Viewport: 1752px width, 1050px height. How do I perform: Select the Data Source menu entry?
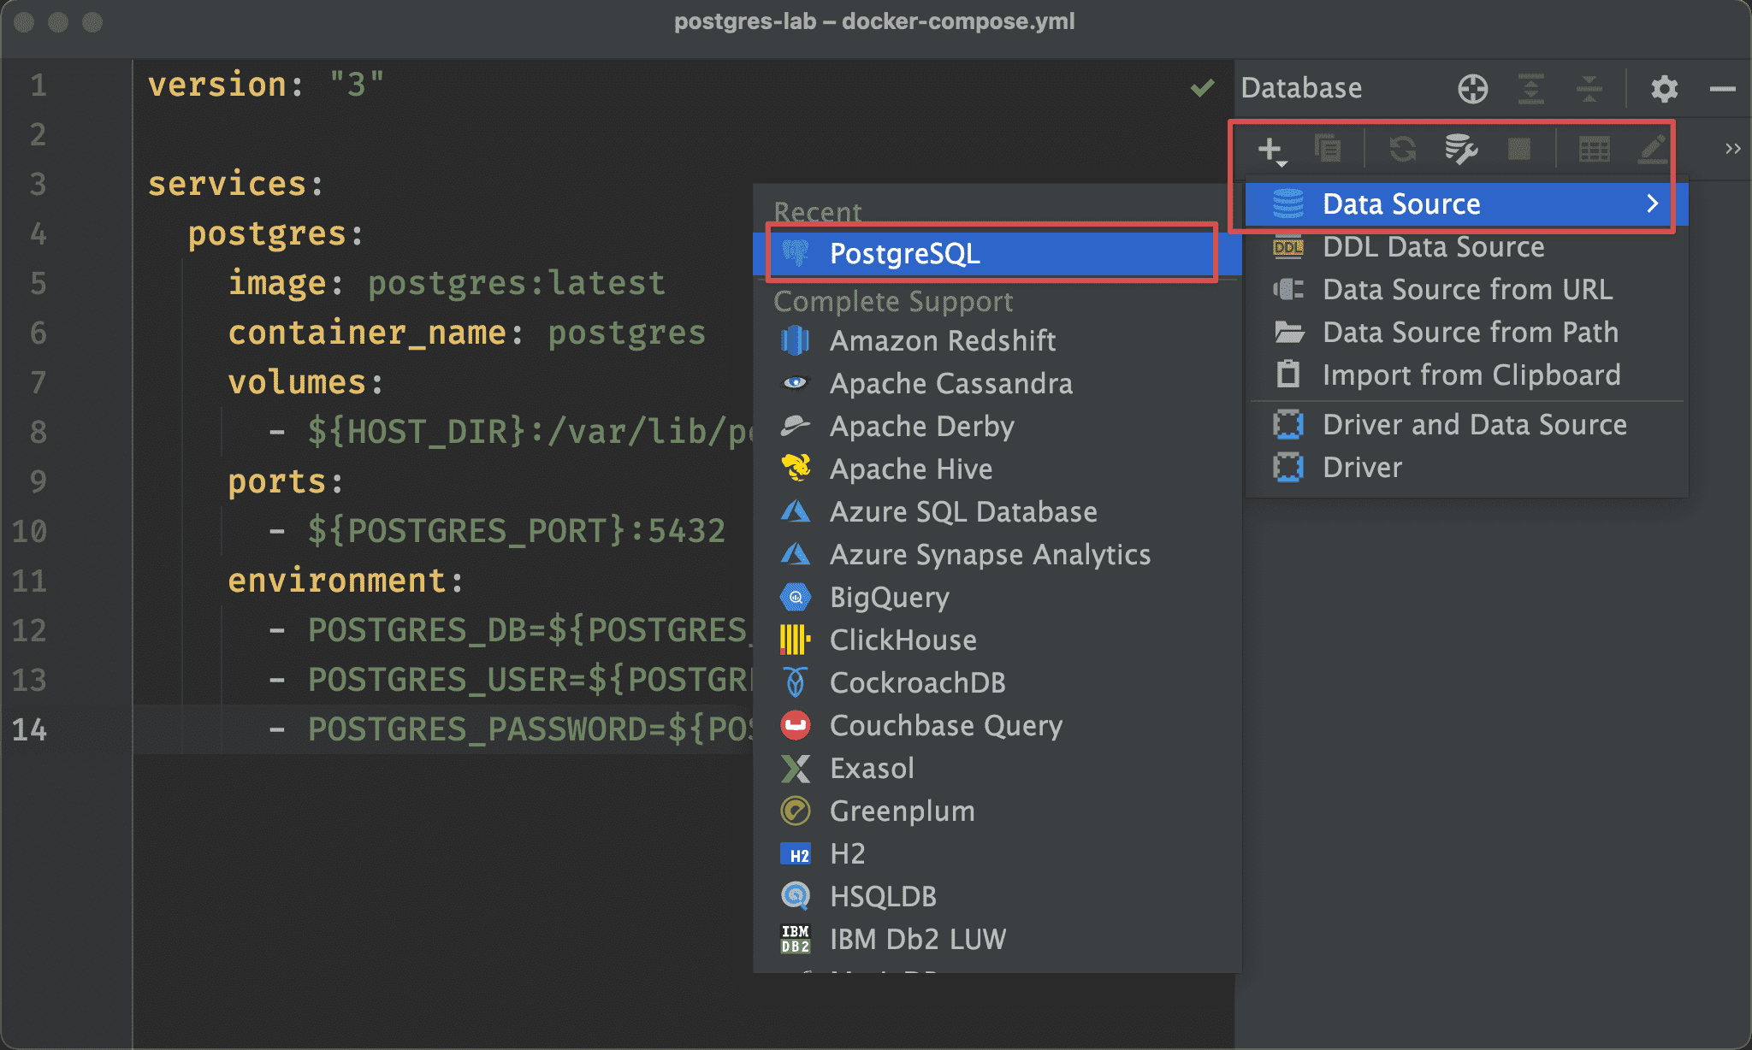[1466, 204]
